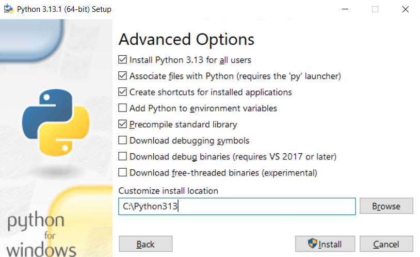Viewport: 420px width, 257px height.
Task: Minimize the Python Setup window
Action: (x=347, y=9)
